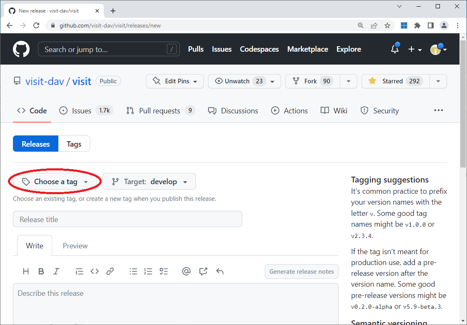The image size is (467, 325).
Task: Insert a bulleted list
Action: [x=133, y=271]
